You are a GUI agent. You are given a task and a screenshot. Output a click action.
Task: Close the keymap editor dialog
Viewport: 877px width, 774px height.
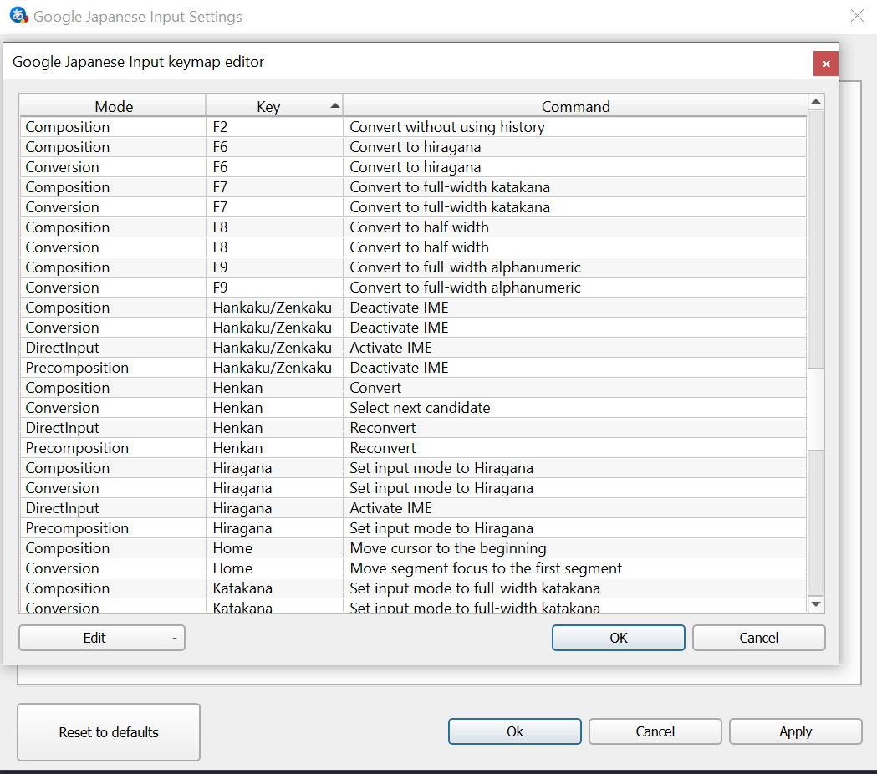tap(825, 64)
